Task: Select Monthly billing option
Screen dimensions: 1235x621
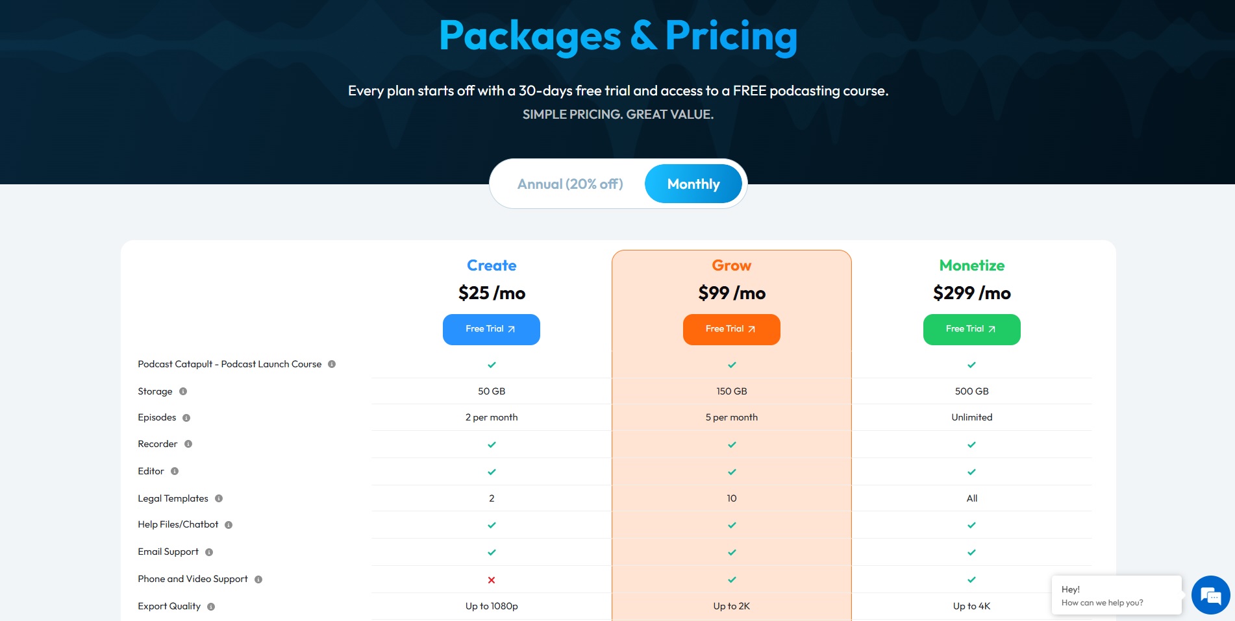Action: pyautogui.click(x=693, y=184)
